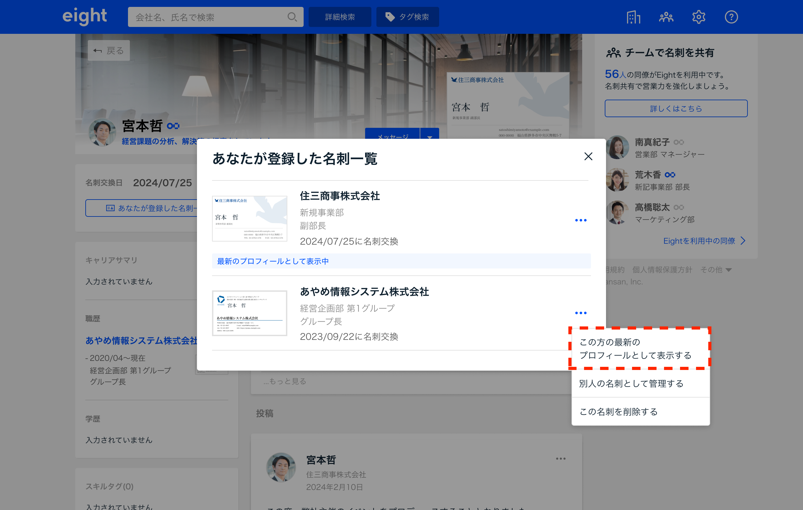
Task: Close the registered cards dialog
Action: coord(588,156)
